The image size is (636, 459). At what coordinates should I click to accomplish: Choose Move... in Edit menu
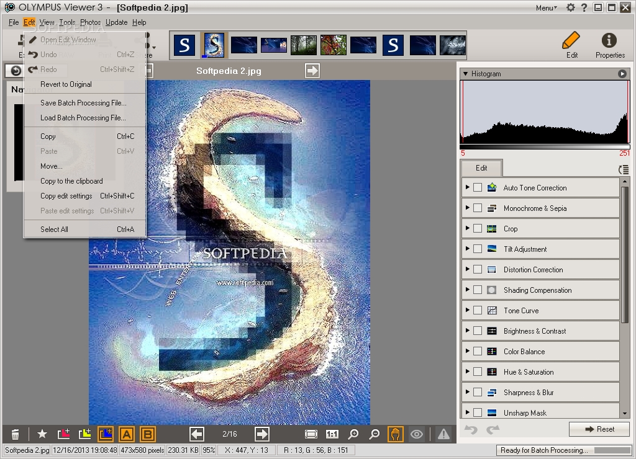[x=84, y=166]
